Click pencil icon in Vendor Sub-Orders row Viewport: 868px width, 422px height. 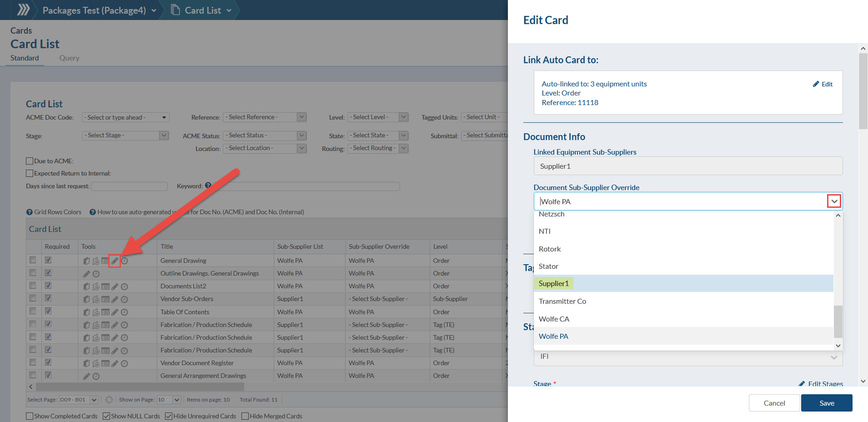coord(115,299)
